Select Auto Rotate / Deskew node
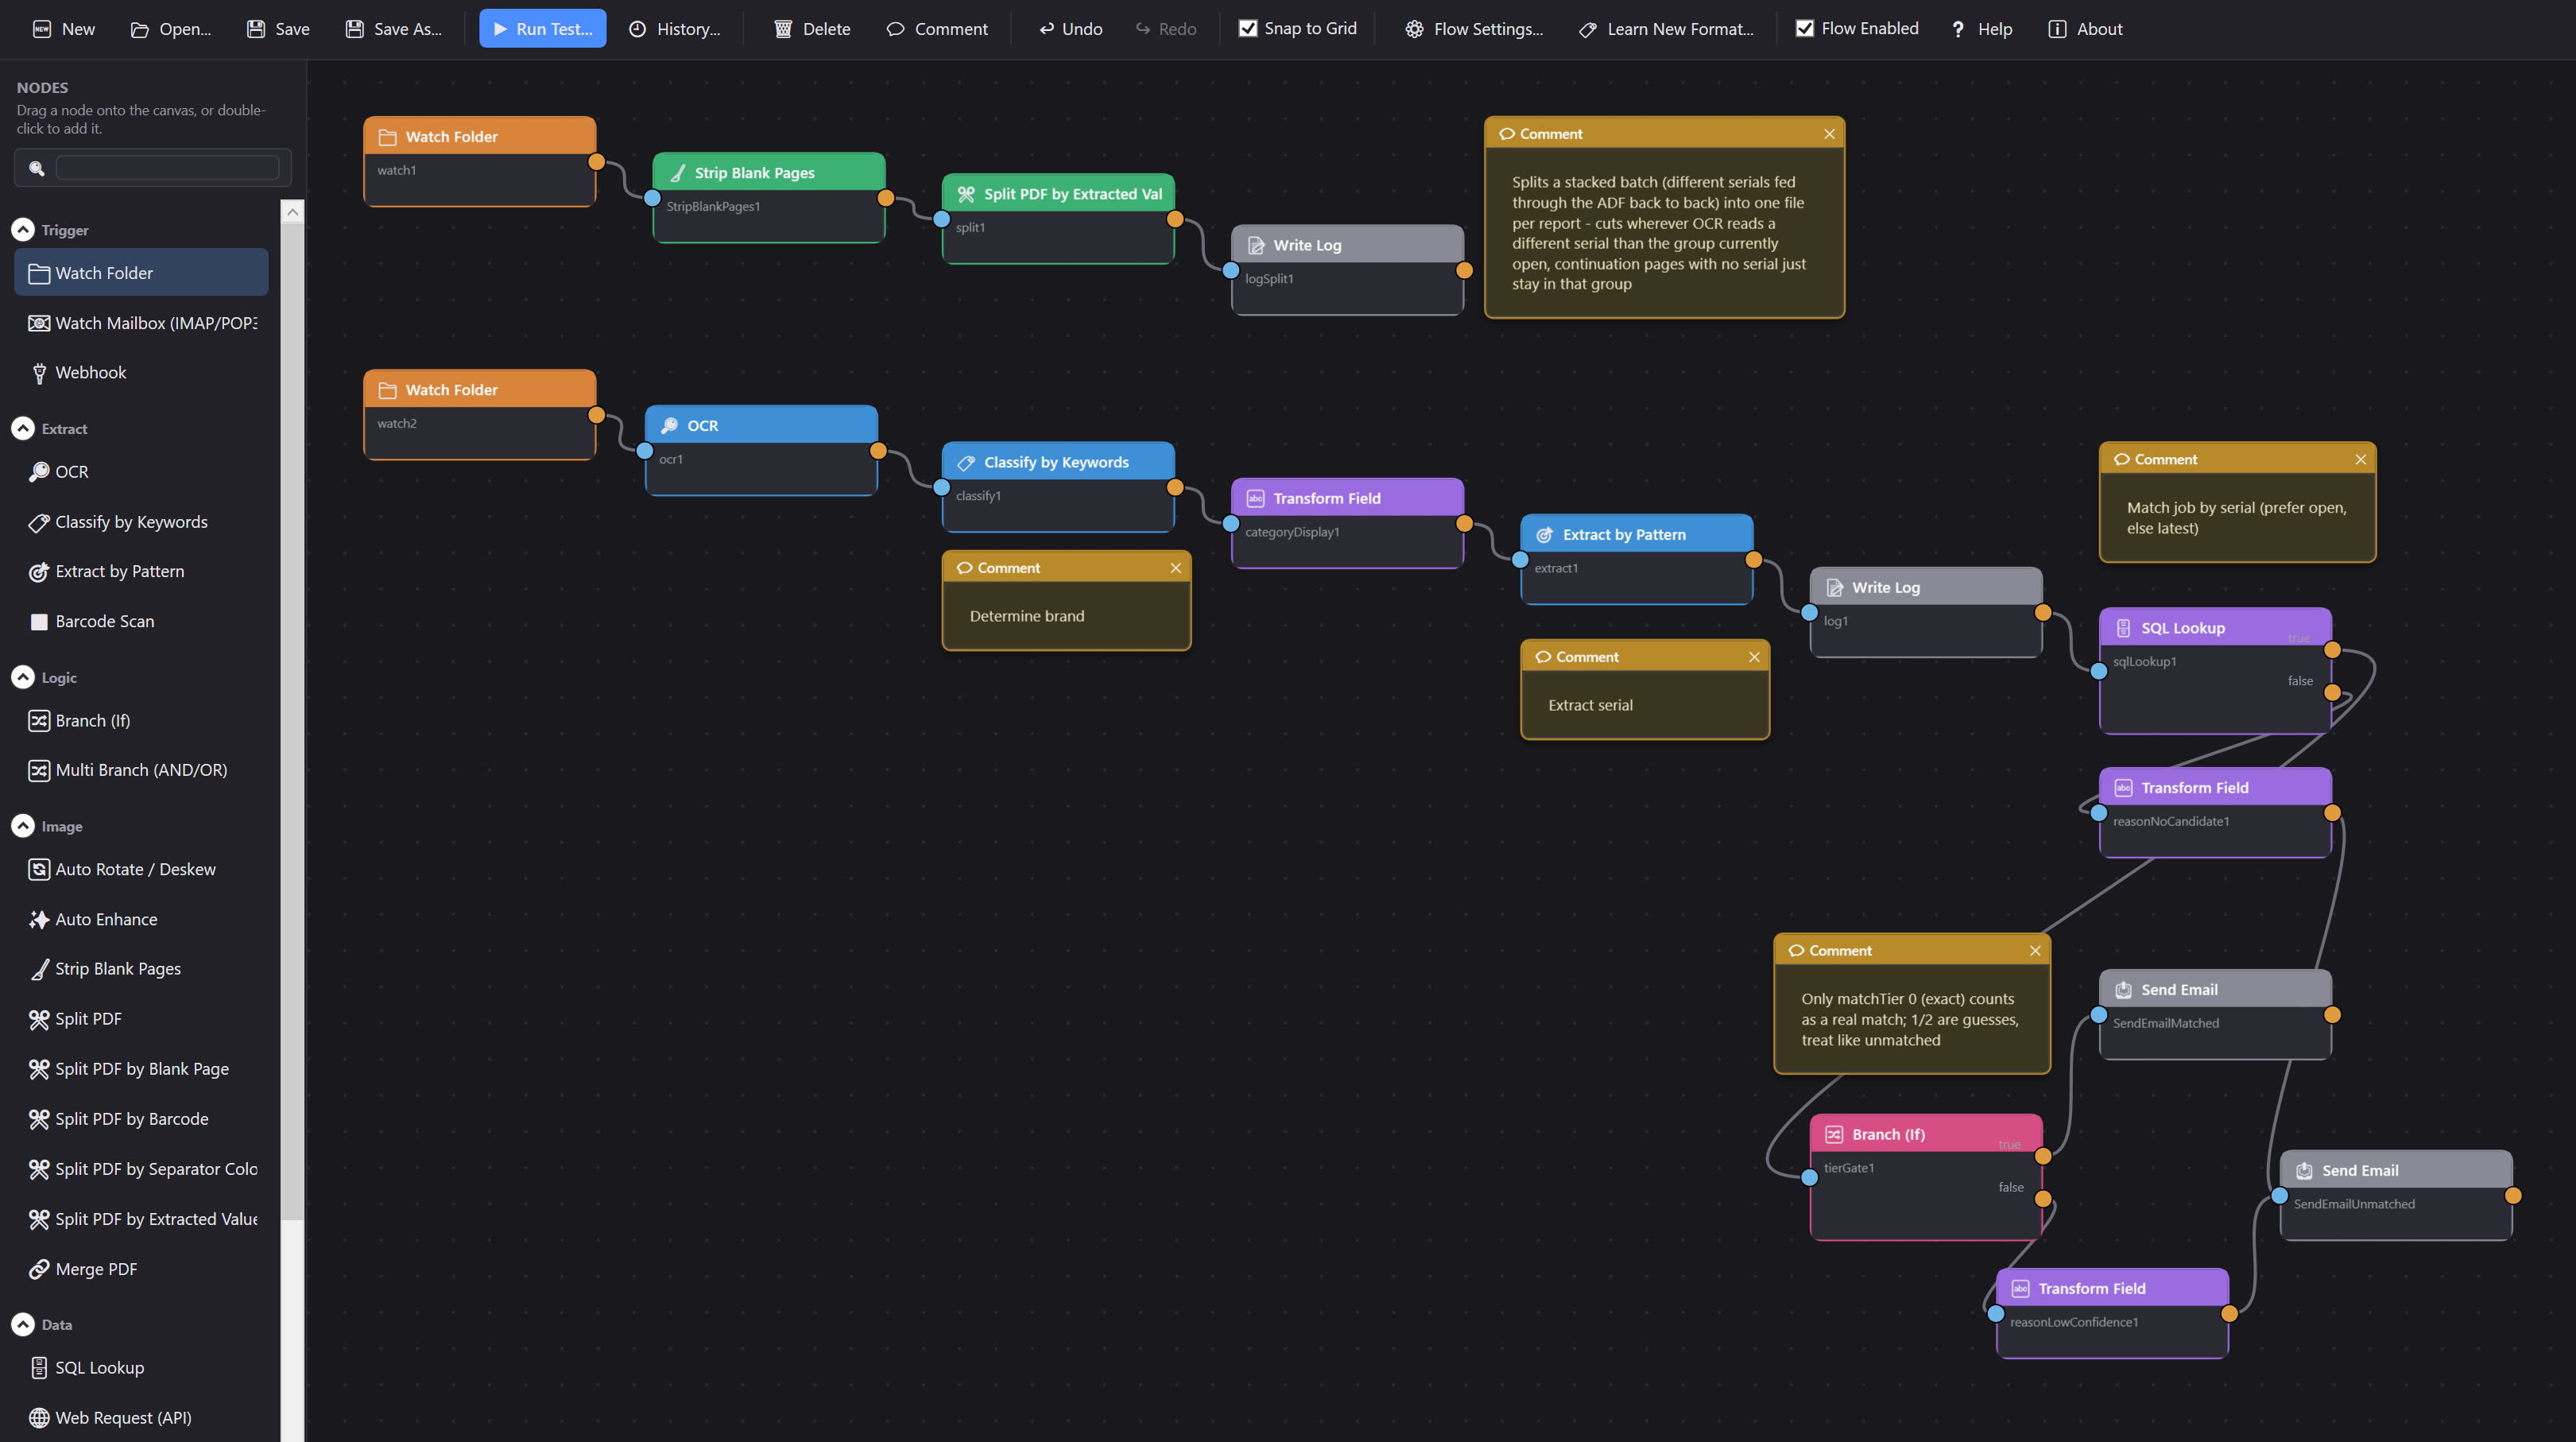The height and width of the screenshot is (1442, 2576). [141, 869]
